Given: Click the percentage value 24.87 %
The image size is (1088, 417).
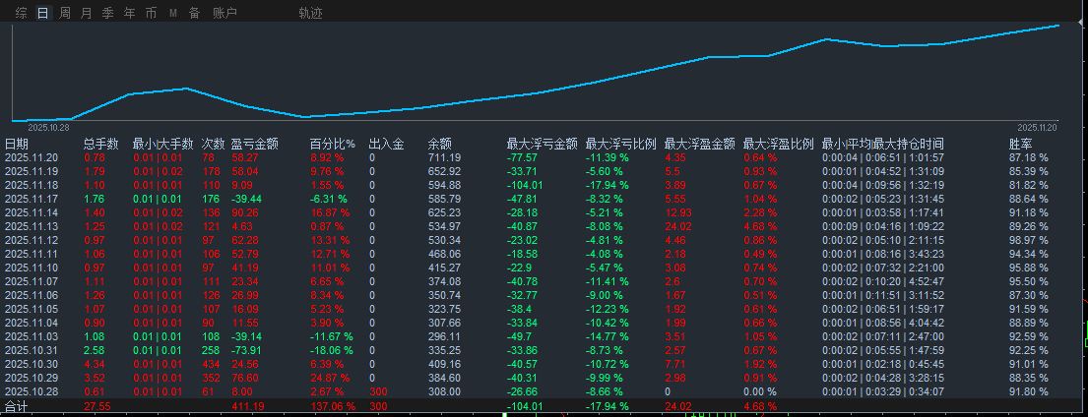Looking at the screenshot, I should (x=330, y=378).
